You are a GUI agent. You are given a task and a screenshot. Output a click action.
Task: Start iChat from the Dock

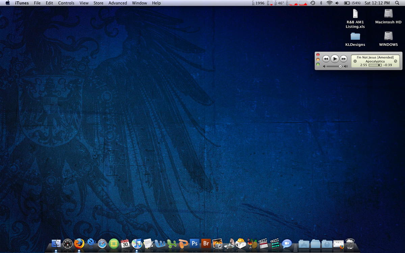coord(287,243)
